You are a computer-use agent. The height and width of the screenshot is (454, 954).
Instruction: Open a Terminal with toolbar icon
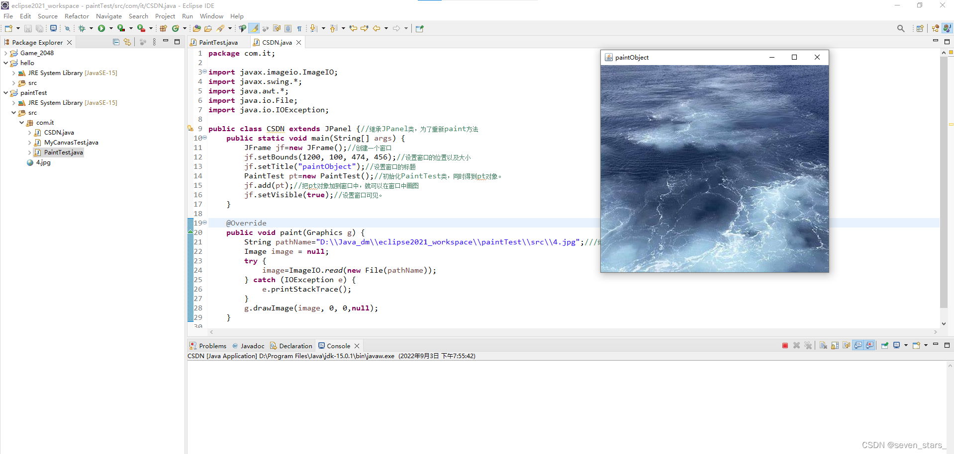53,28
